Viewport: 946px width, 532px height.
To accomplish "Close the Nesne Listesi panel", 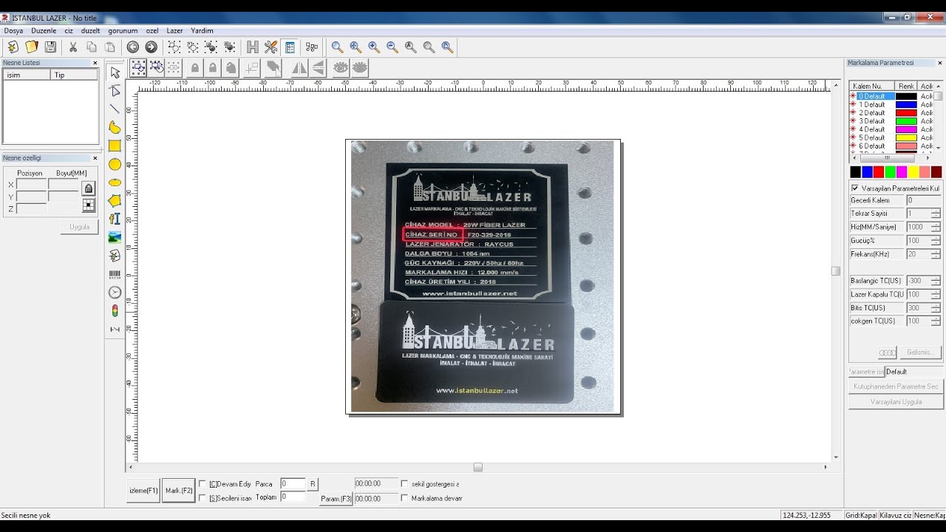I will 95,63.
